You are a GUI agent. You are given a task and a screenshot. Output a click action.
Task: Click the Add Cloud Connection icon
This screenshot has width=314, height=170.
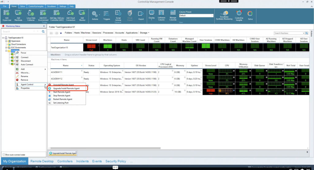coord(71,15)
